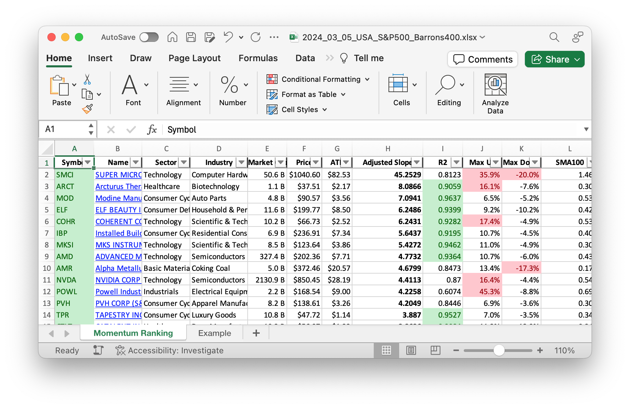Viewport: 630px width, 409px height.
Task: Open the NVIDIA CORP hyperlink
Action: [x=118, y=280]
